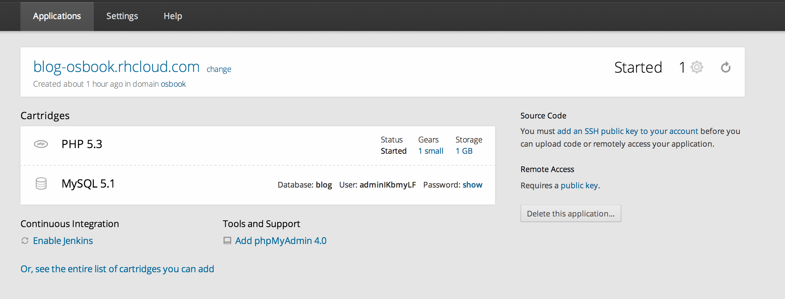Add phpMyAdmin 4.0 cartridge

tap(281, 241)
